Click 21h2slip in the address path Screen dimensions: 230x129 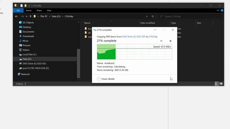coord(69,16)
